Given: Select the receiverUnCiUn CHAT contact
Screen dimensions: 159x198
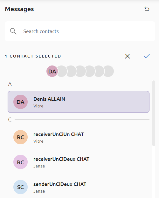Looking at the screenshot, I should click(79, 137).
